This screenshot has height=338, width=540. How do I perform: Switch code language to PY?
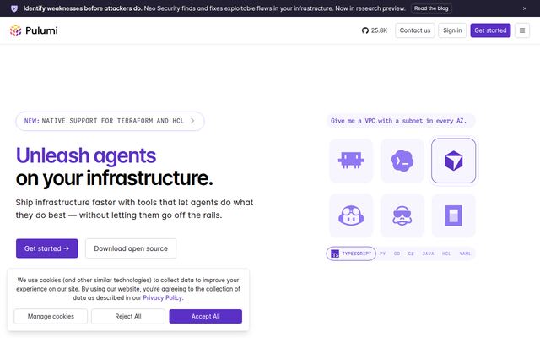[382, 253]
